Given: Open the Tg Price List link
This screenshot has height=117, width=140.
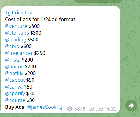Looking at the screenshot, I should pos(19,13).
